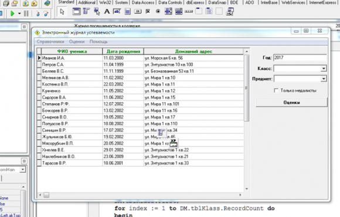Select the arrow pointer tool in palette
Viewport: 340px width, 217px height.
click(62, 12)
